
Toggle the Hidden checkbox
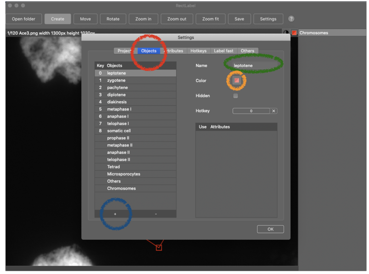click(235, 96)
